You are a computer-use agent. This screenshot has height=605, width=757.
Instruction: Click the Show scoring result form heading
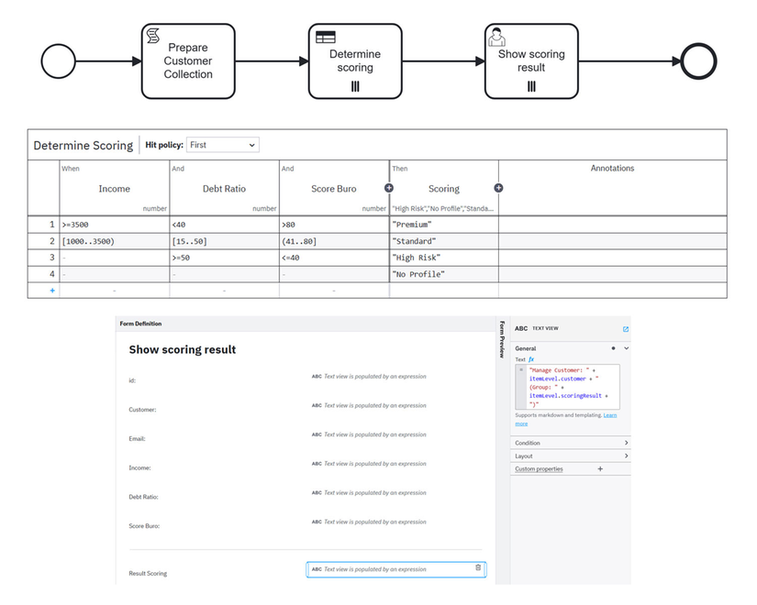coord(183,350)
